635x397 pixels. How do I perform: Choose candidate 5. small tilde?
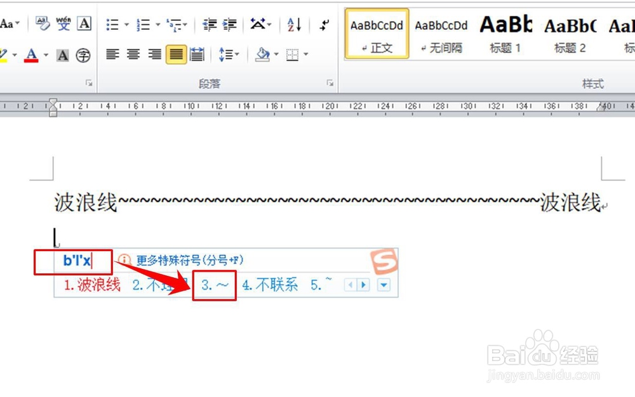coord(321,285)
